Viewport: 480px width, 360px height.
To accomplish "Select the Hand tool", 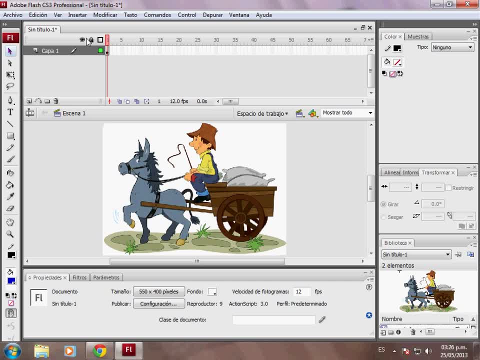I will (x=10, y=222).
